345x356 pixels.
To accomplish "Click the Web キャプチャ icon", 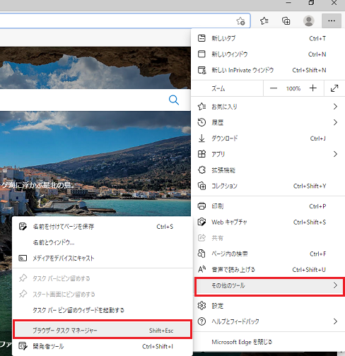I will (201, 222).
